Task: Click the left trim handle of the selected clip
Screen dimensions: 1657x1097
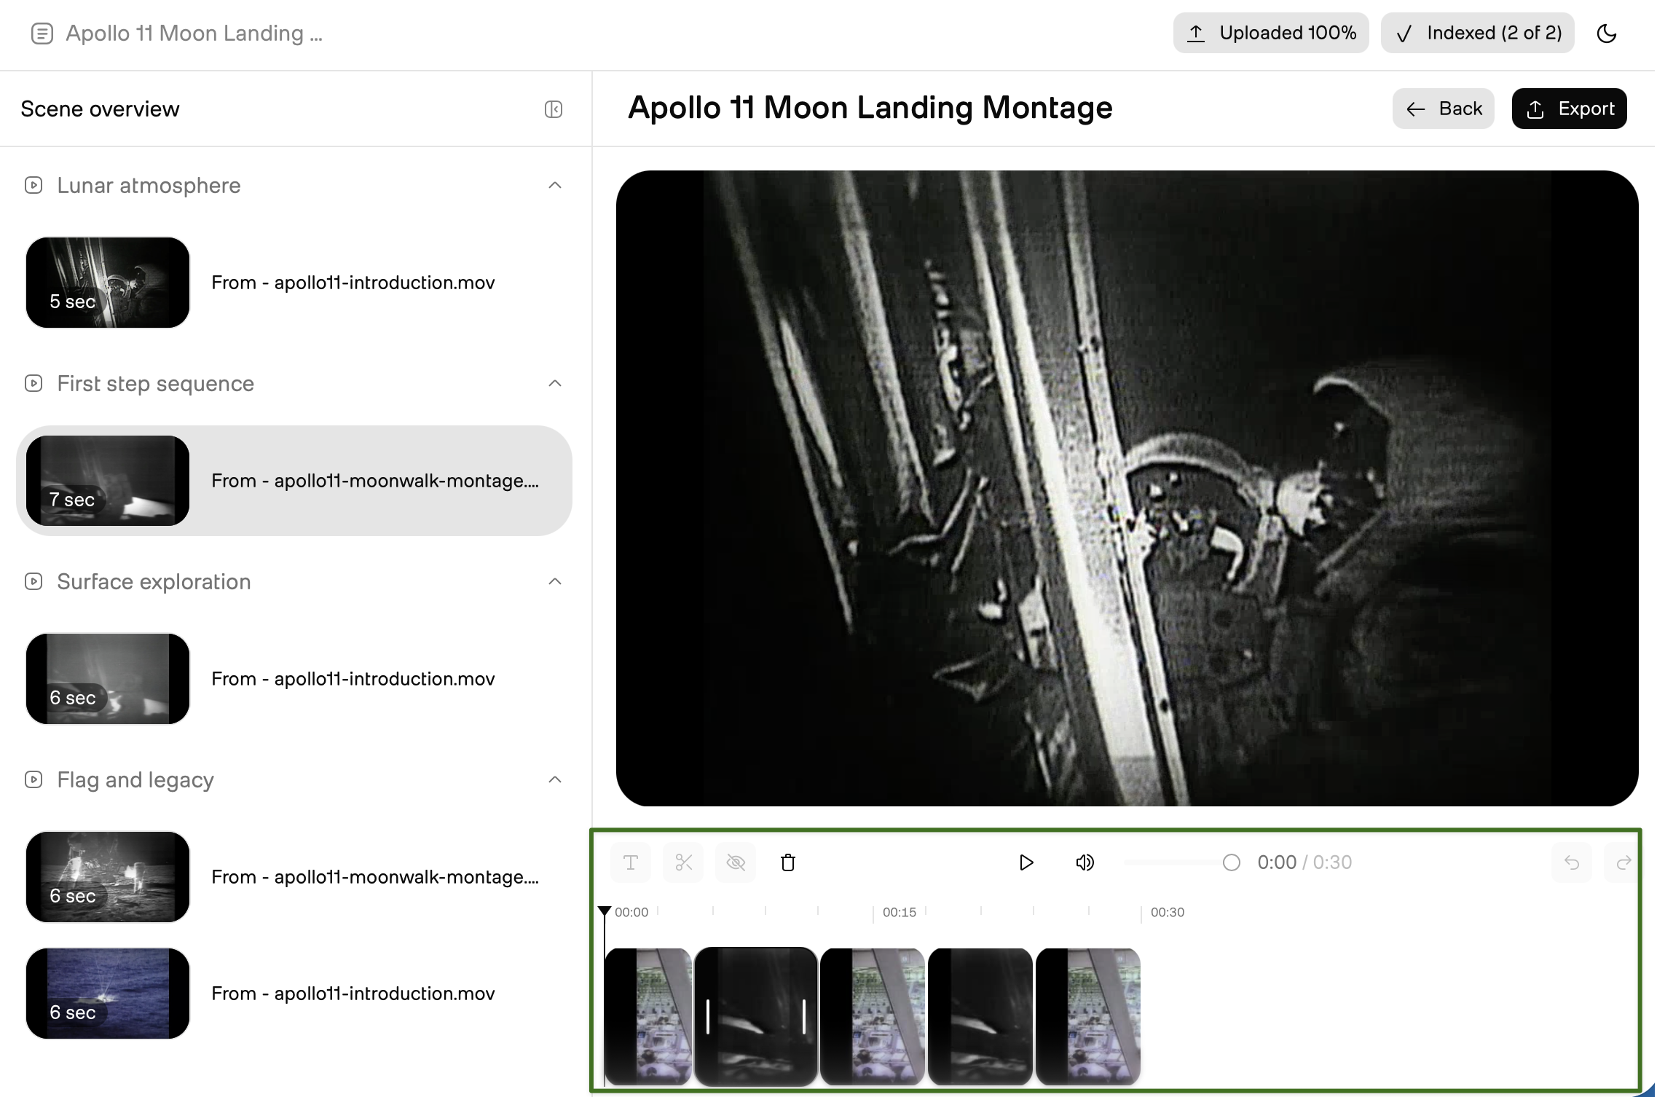Action: (708, 1016)
